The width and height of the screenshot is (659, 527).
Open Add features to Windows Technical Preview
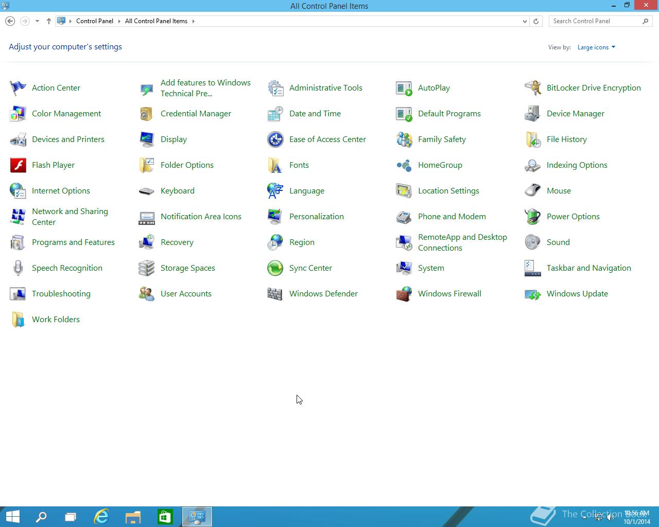(x=205, y=88)
